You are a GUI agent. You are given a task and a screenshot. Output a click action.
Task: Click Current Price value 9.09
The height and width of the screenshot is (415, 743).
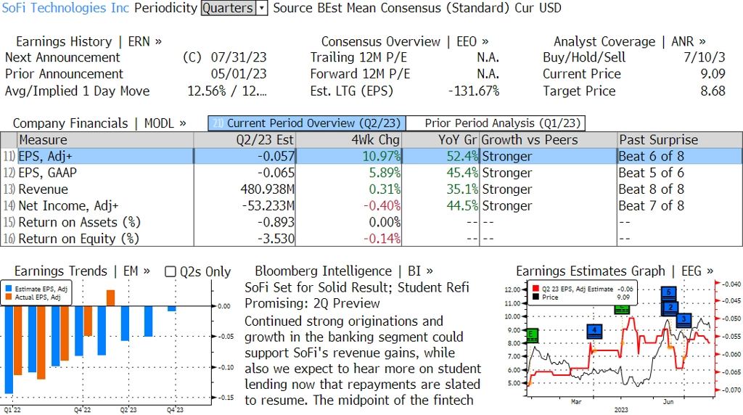(x=713, y=74)
